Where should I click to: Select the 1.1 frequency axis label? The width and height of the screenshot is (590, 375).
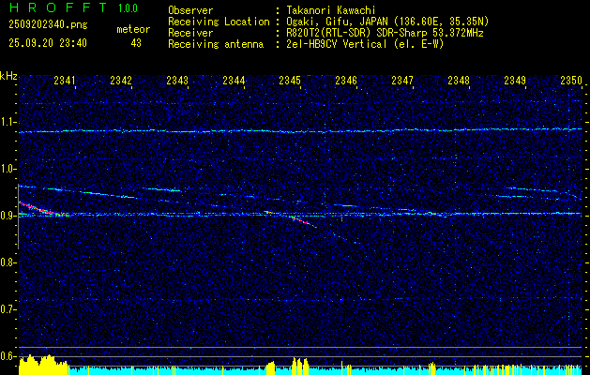[x=8, y=122]
